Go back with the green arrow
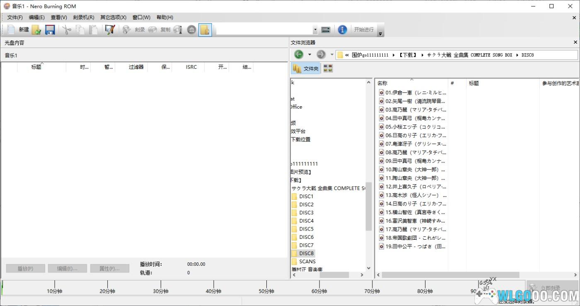Viewport: 580px width, 306px height. pos(299,54)
